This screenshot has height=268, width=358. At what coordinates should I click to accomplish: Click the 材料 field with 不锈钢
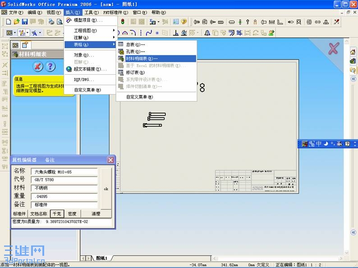(64, 188)
